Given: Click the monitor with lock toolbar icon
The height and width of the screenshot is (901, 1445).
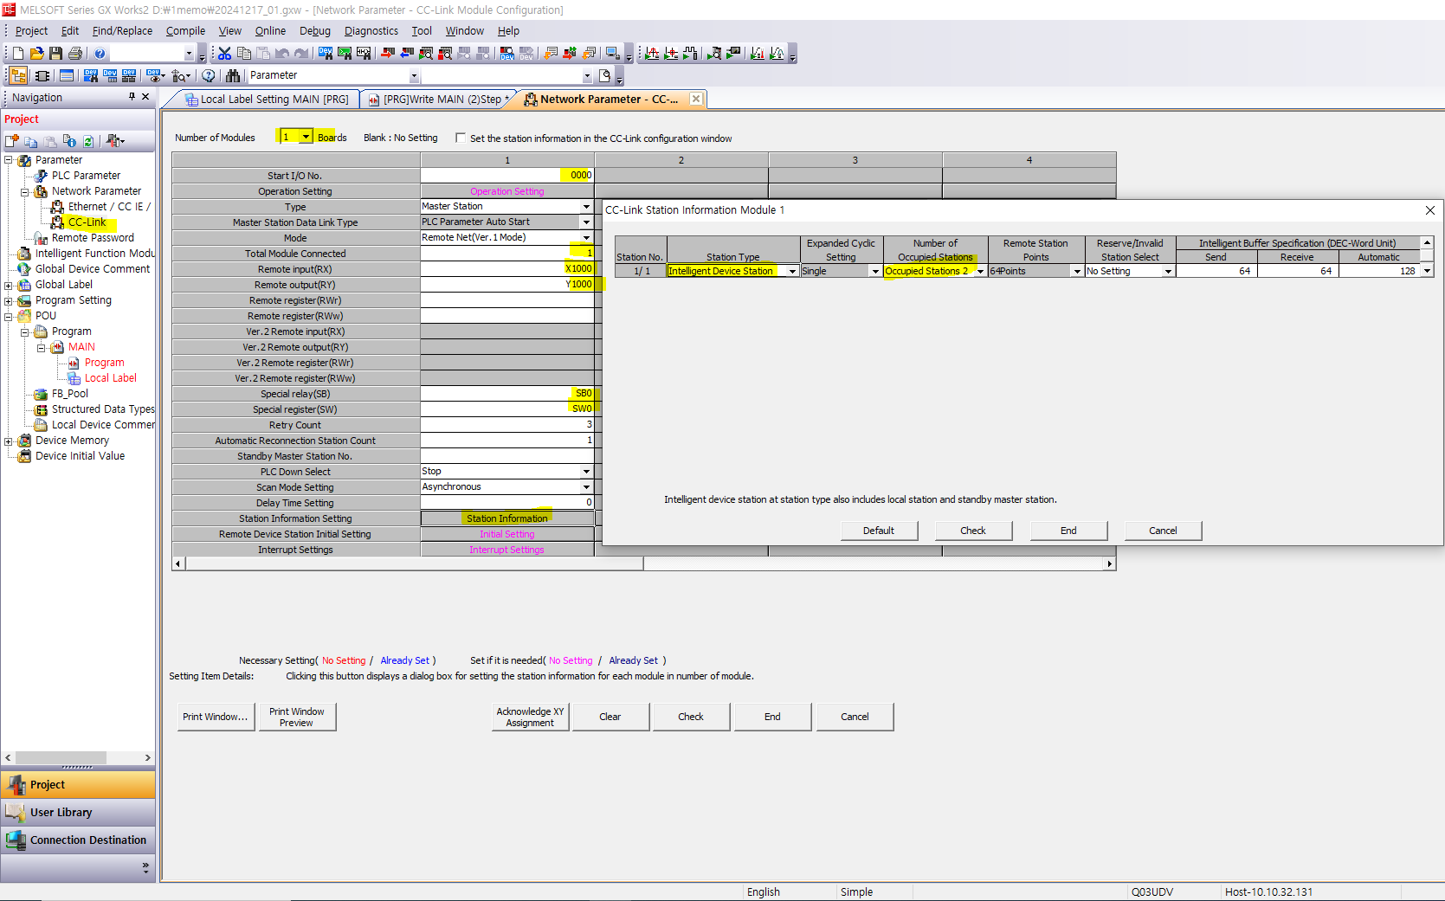Looking at the screenshot, I should point(612,54).
